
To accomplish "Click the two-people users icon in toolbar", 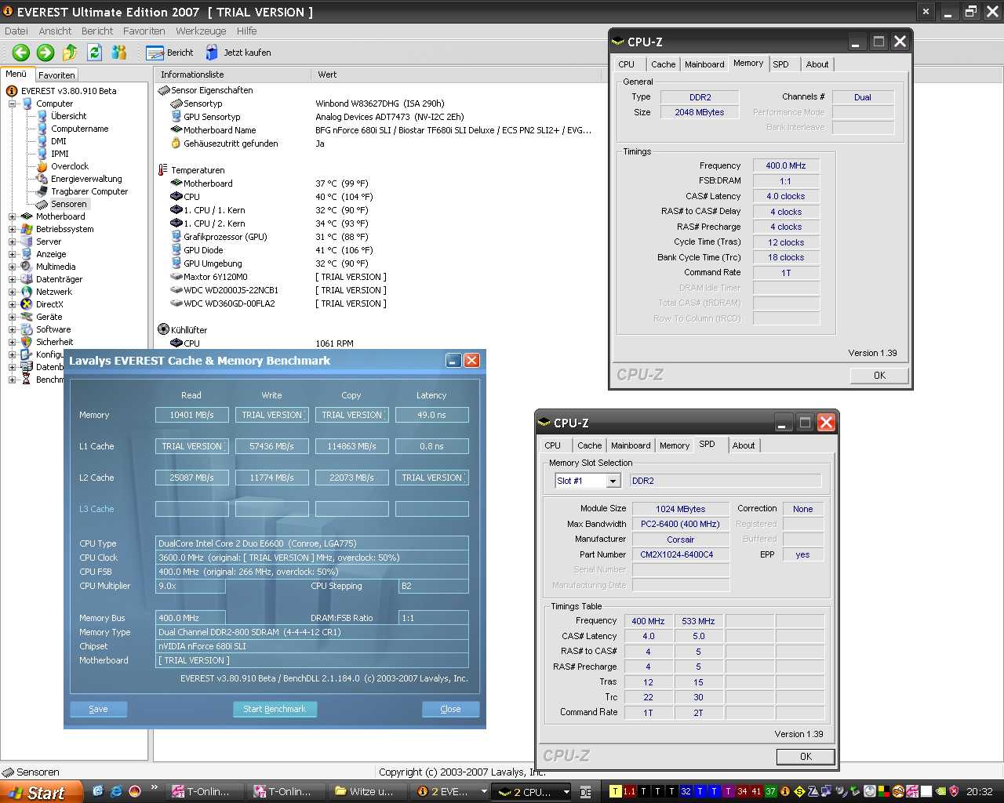I will [x=119, y=53].
